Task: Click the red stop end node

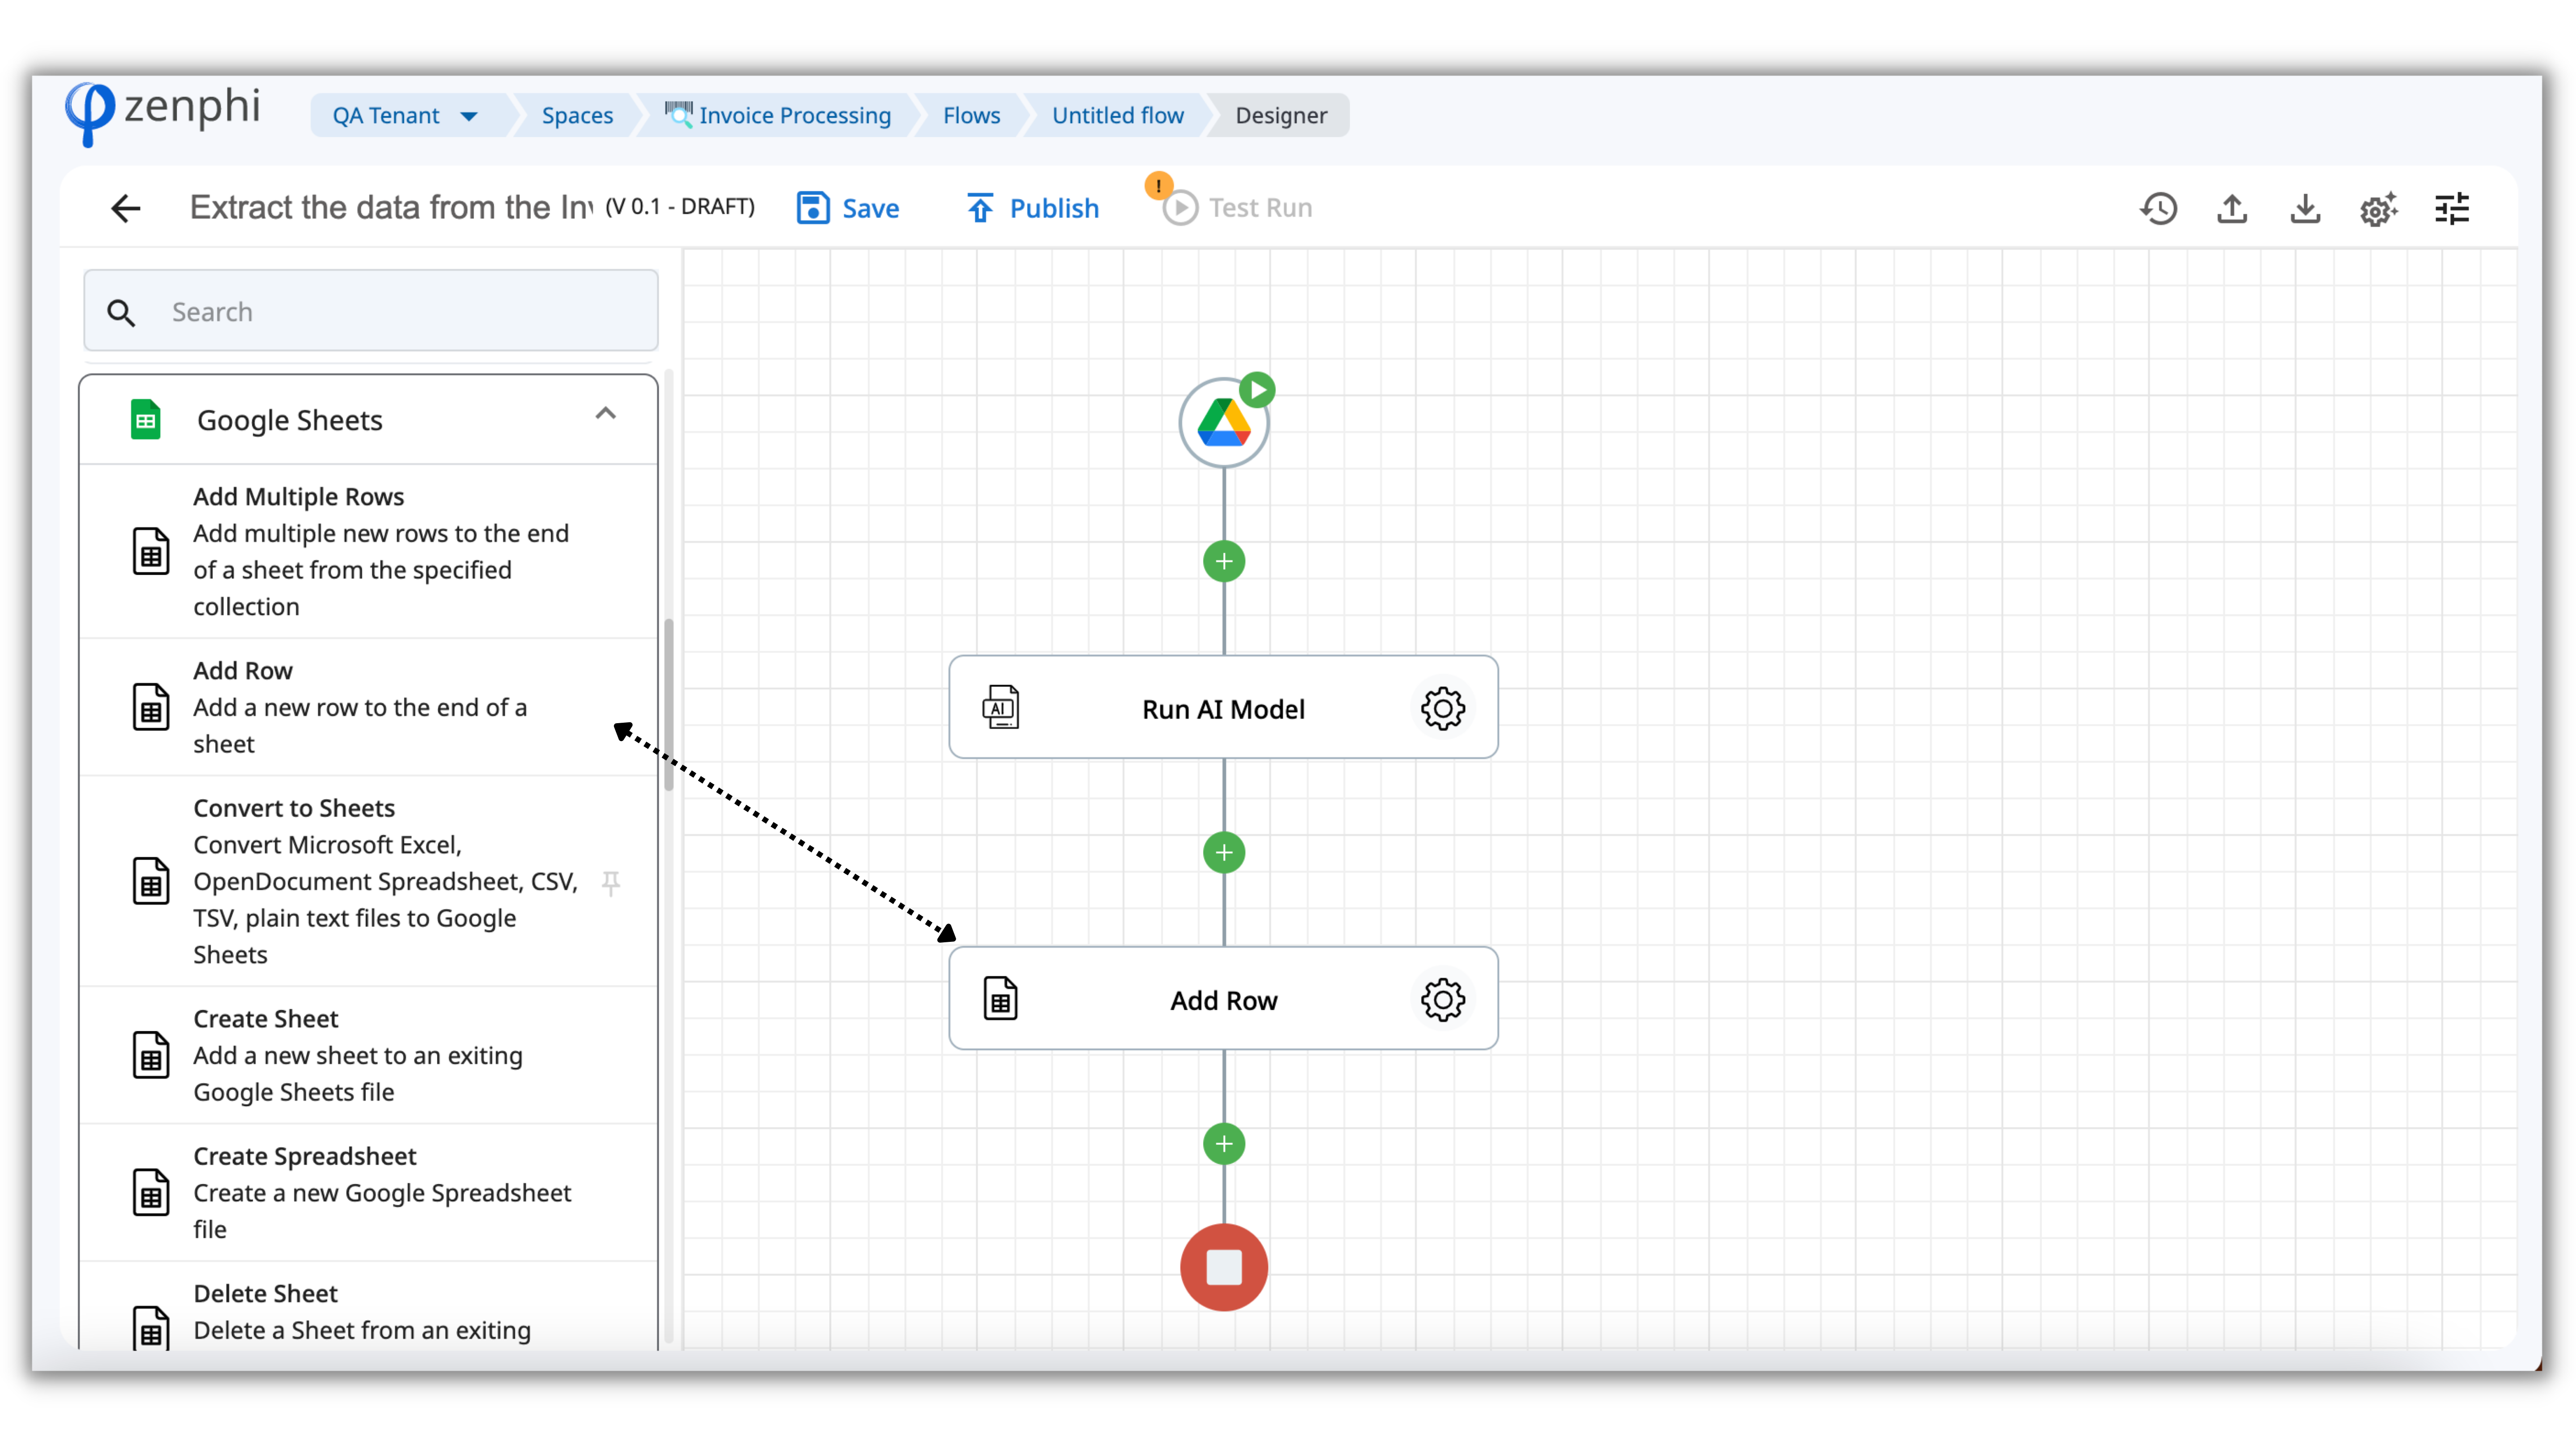Action: 1223,1267
